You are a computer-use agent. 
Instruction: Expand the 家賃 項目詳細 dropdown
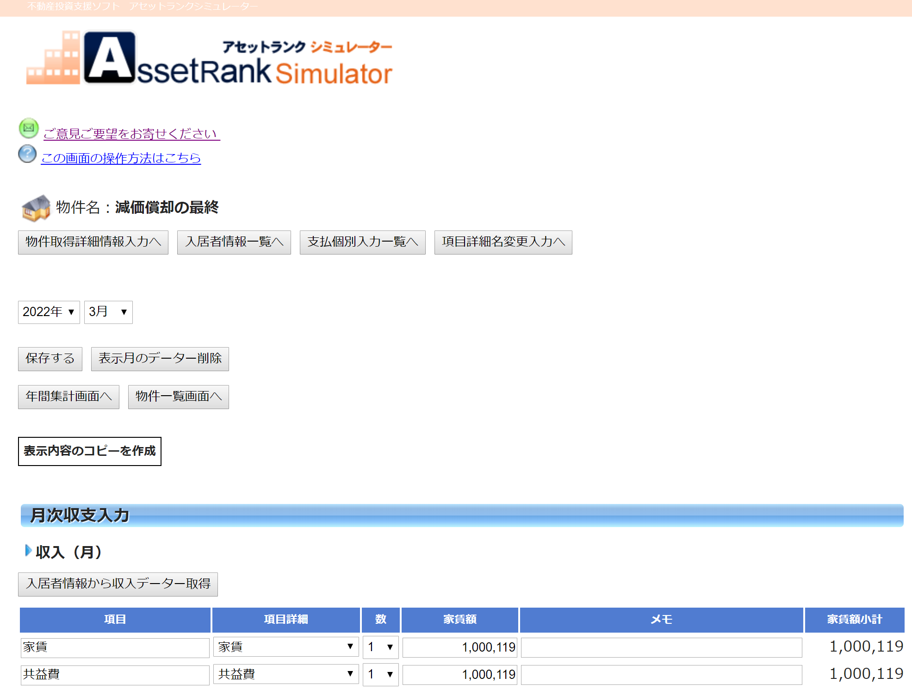[285, 647]
